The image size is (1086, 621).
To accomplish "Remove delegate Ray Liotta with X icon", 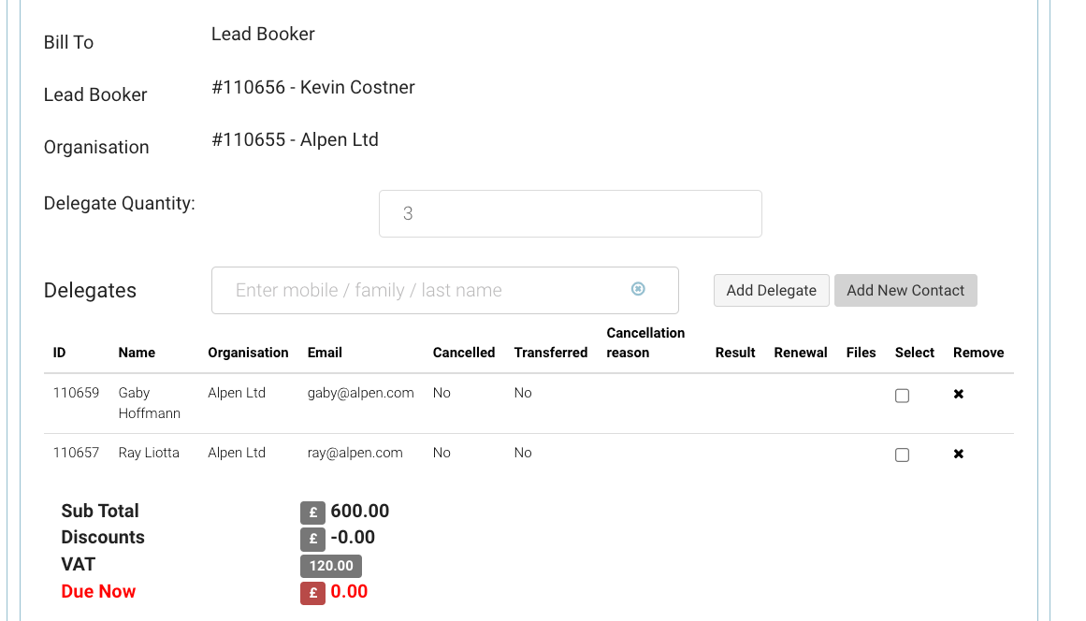I will click(958, 455).
